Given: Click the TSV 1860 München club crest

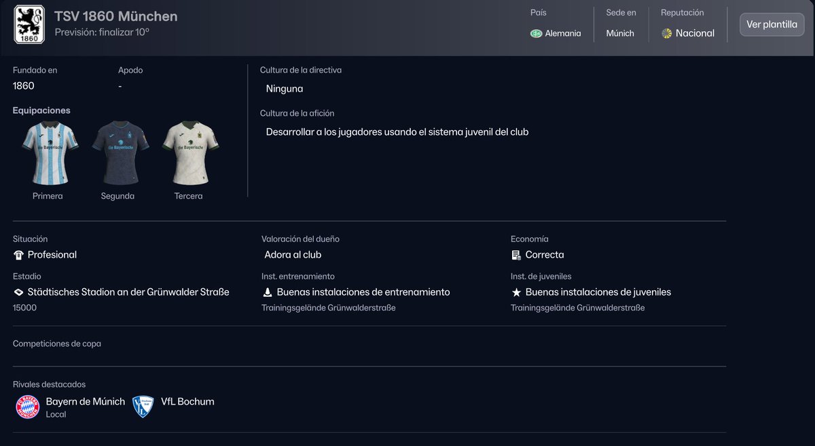Looking at the screenshot, I should point(29,24).
